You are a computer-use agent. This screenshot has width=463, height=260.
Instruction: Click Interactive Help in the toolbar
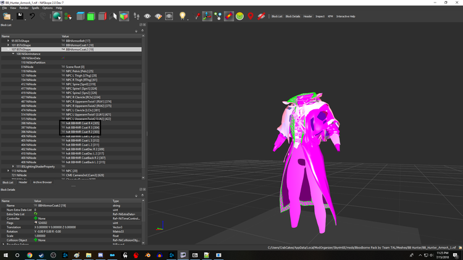(346, 17)
